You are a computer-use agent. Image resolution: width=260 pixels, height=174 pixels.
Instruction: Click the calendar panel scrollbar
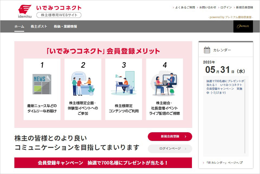(x=245, y=116)
